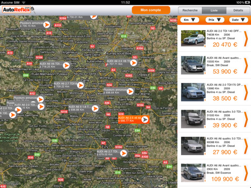Open the Date sort dropdown
The width and height of the screenshot is (251, 188).
coord(238,20)
